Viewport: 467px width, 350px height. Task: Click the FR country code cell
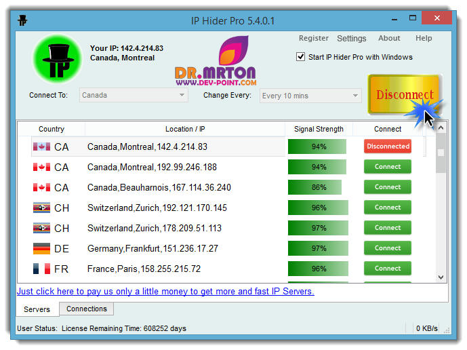click(62, 269)
